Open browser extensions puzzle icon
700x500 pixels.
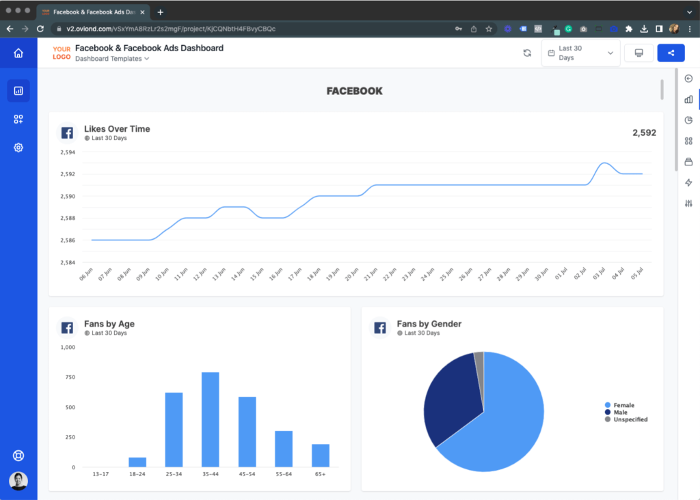(629, 29)
